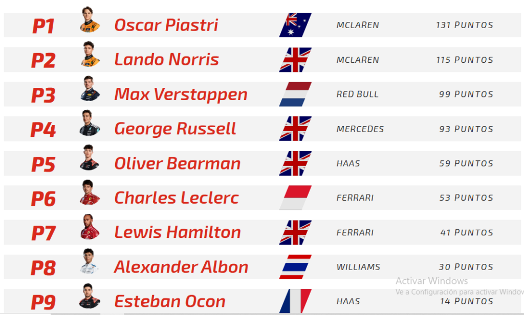Select the Alexander Albon driver name
Image resolution: width=524 pixels, height=315 pixels.
(181, 267)
